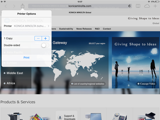This screenshot has height=120, width=160.
Task: Play the Concept Video
Action: point(146,84)
